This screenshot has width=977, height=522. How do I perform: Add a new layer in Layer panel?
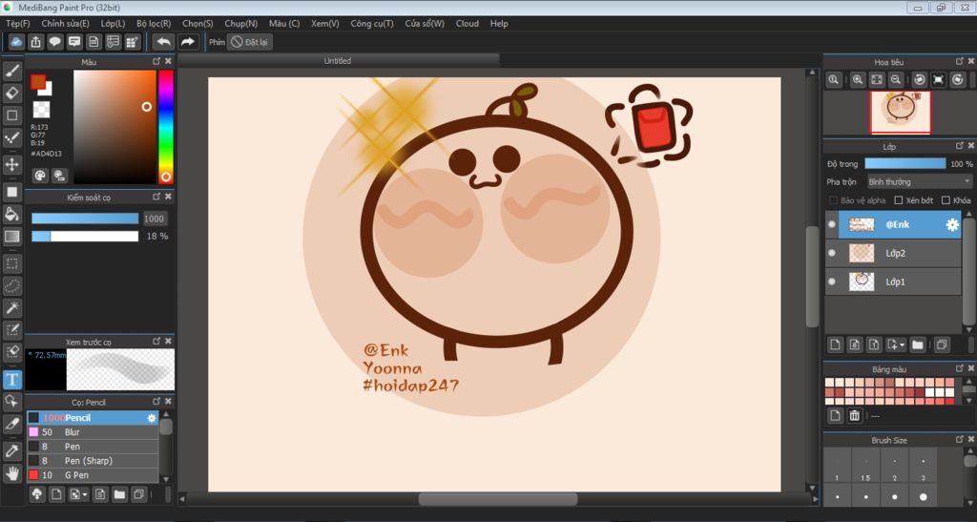pos(836,345)
